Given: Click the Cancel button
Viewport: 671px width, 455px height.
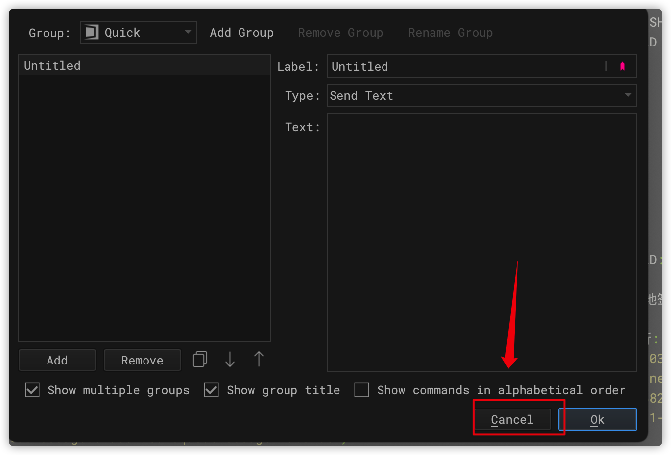Looking at the screenshot, I should [x=512, y=419].
